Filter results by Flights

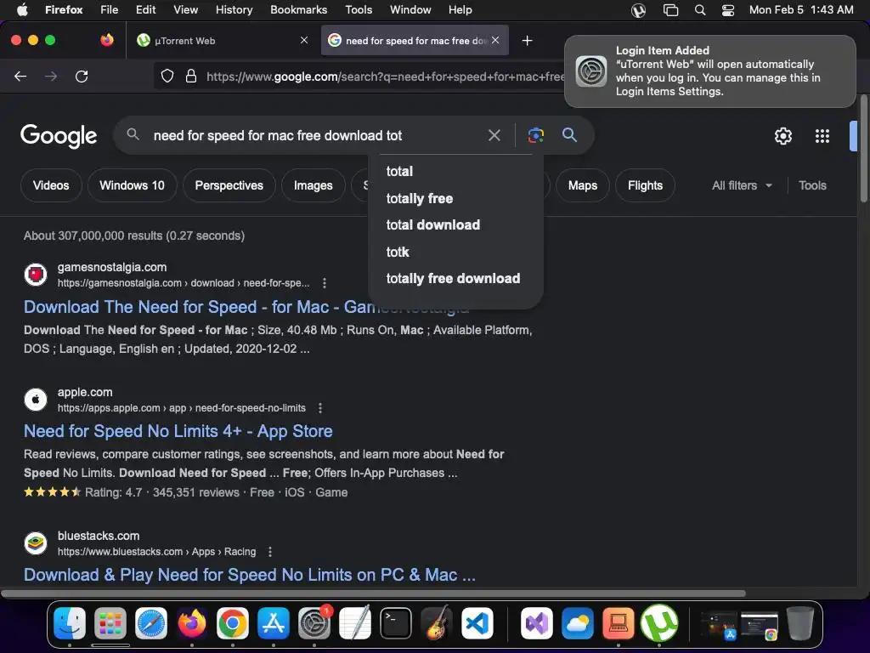tap(646, 185)
